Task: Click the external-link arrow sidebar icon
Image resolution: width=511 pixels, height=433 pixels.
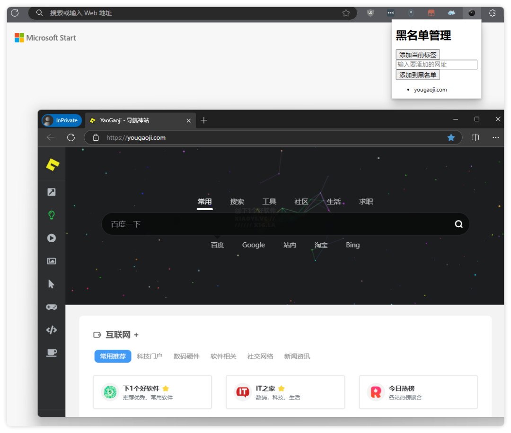Action: click(52, 192)
